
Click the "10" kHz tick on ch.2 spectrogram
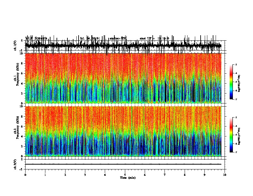(x=21, y=106)
